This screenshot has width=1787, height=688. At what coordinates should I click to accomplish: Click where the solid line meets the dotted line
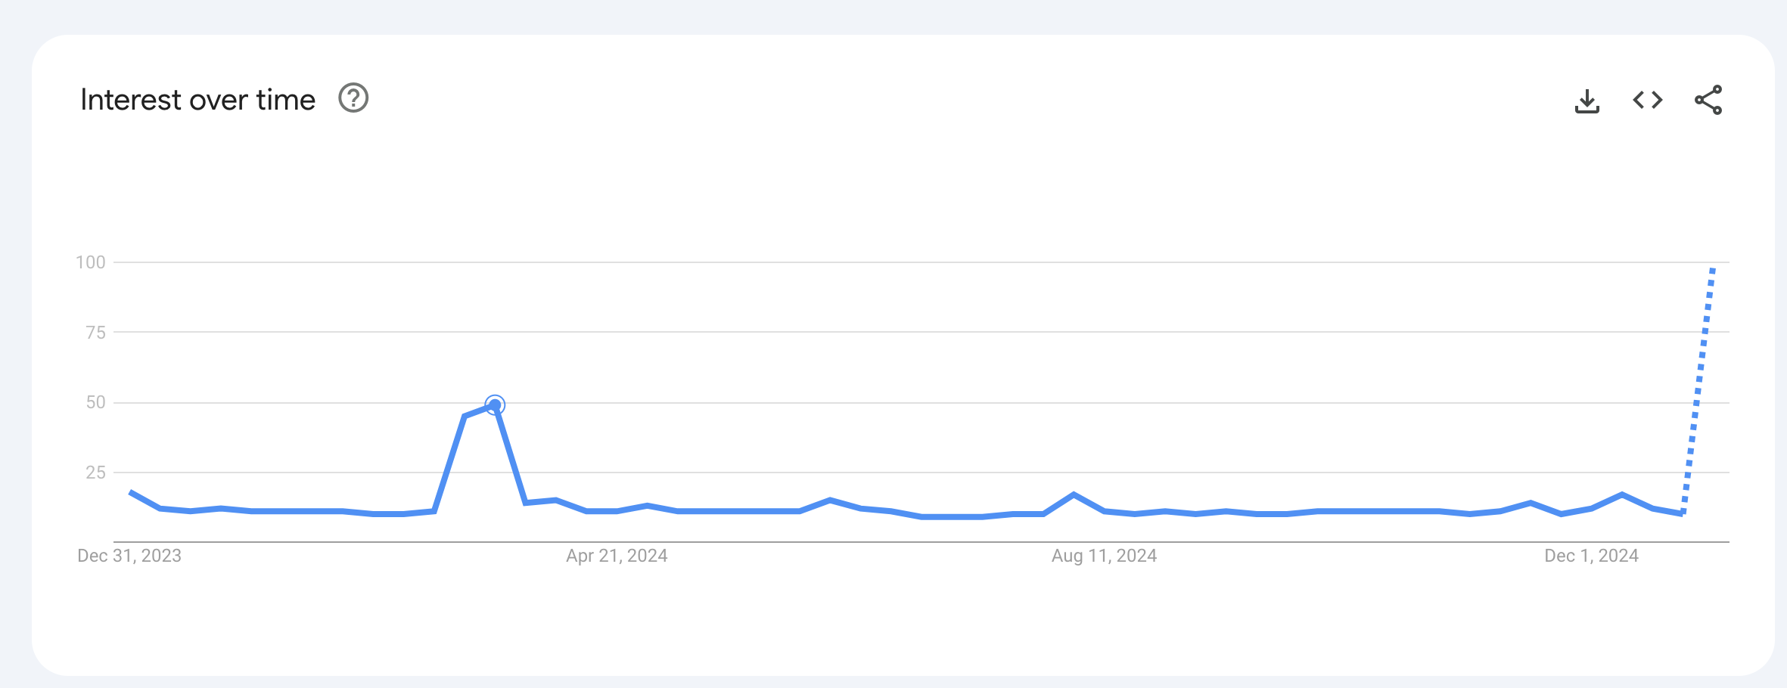coord(1683,514)
